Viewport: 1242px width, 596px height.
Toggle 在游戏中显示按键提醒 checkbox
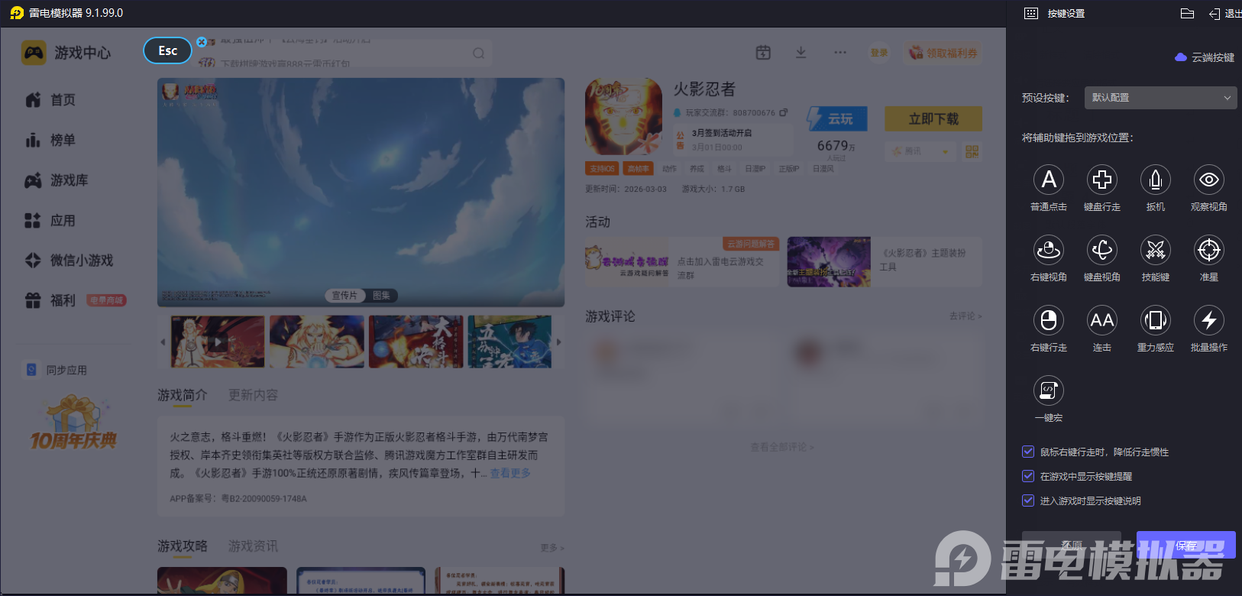1028,476
